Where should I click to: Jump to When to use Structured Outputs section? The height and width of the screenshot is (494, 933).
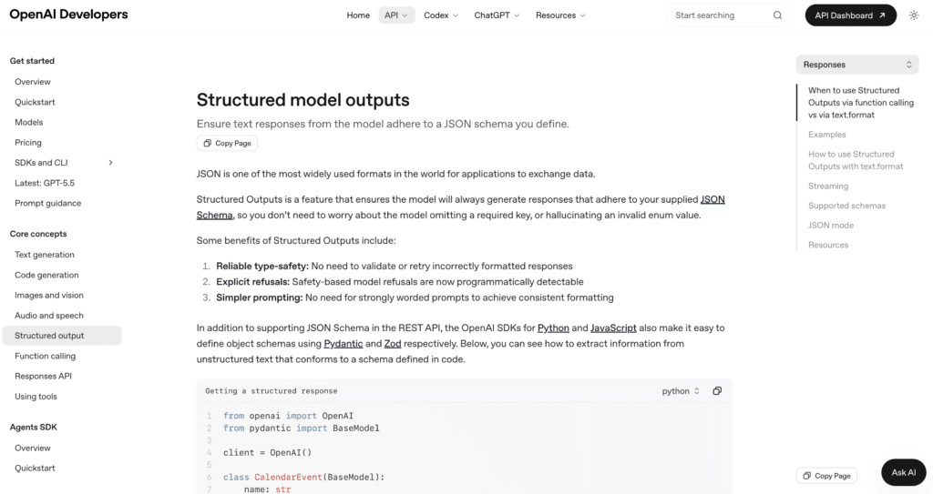click(860, 103)
